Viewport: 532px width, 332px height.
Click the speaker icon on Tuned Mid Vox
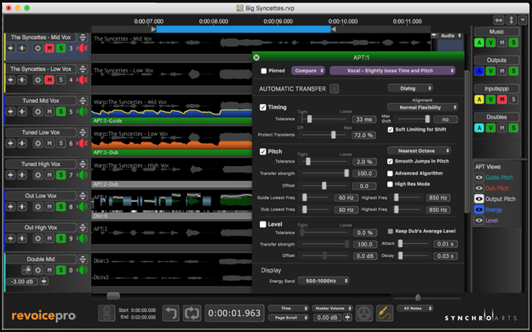click(x=82, y=112)
